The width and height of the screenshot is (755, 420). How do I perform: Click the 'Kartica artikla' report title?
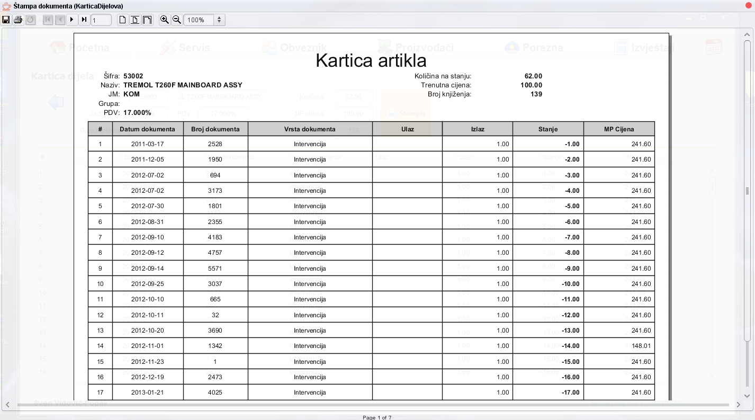pyautogui.click(x=371, y=60)
